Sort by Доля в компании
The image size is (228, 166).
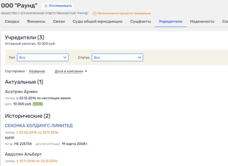click(69, 71)
